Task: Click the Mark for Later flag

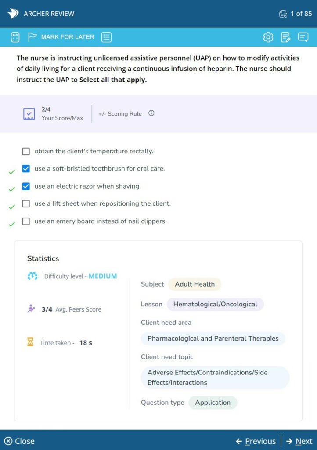Action: coord(32,37)
